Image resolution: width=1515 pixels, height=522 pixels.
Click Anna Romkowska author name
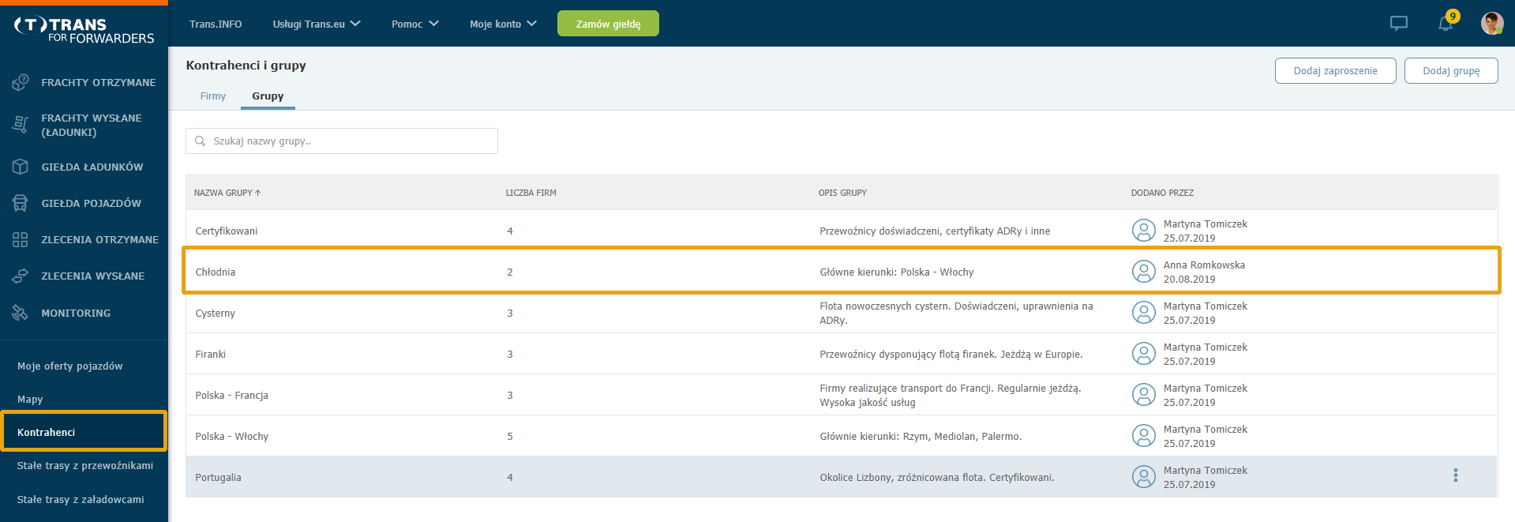pos(1204,265)
